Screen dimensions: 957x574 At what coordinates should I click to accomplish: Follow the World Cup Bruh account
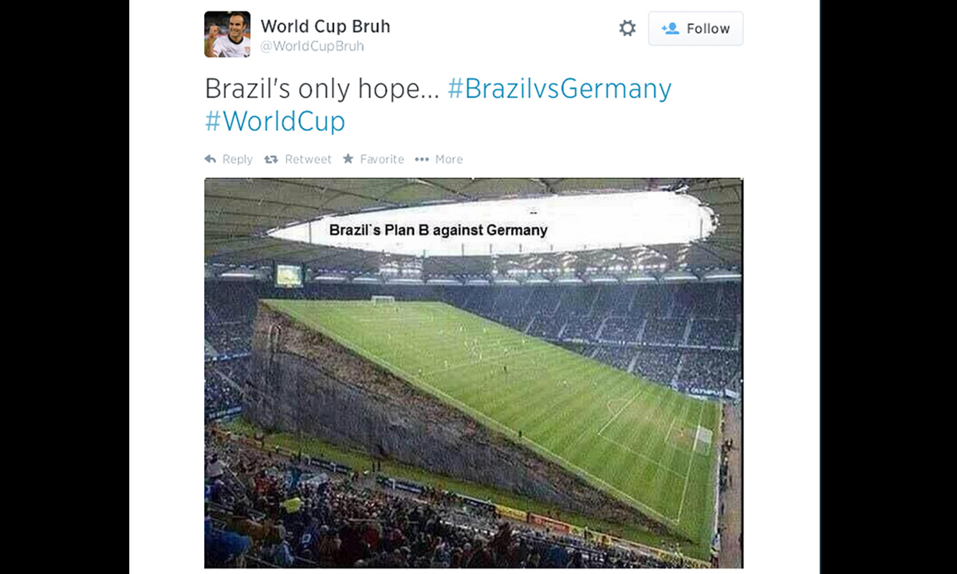coord(695,29)
